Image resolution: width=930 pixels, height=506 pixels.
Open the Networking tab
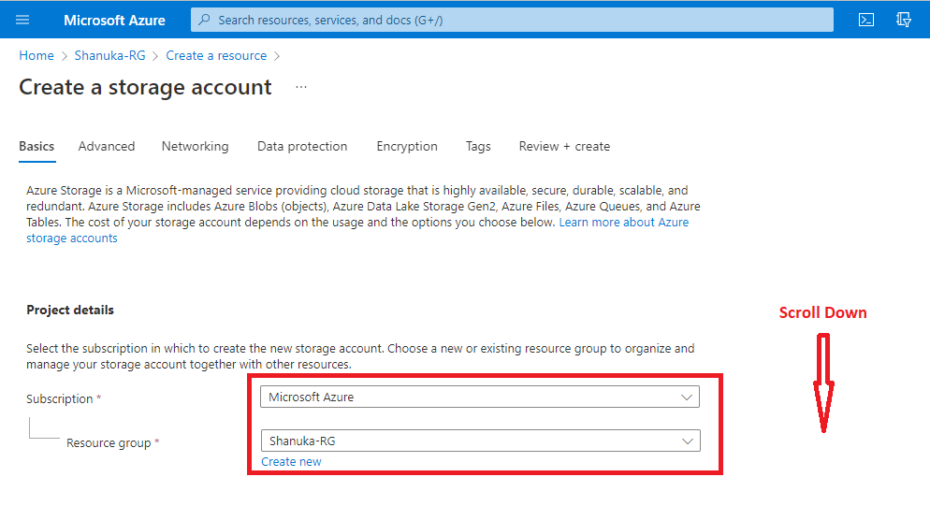tap(195, 147)
